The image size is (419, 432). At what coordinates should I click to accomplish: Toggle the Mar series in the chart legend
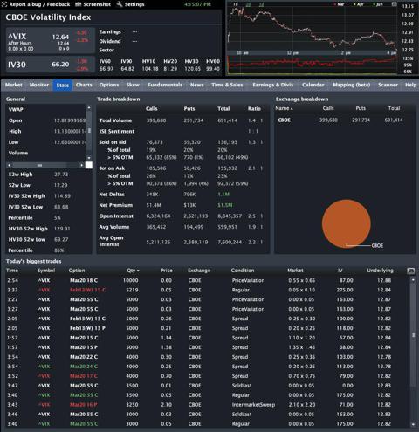click(x=339, y=4)
